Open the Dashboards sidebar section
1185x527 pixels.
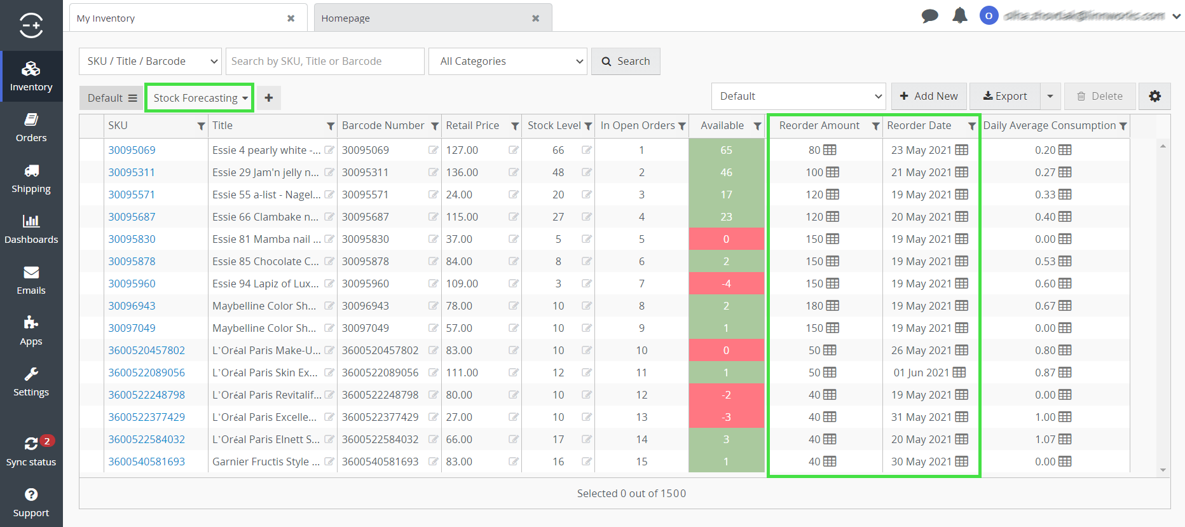click(31, 229)
